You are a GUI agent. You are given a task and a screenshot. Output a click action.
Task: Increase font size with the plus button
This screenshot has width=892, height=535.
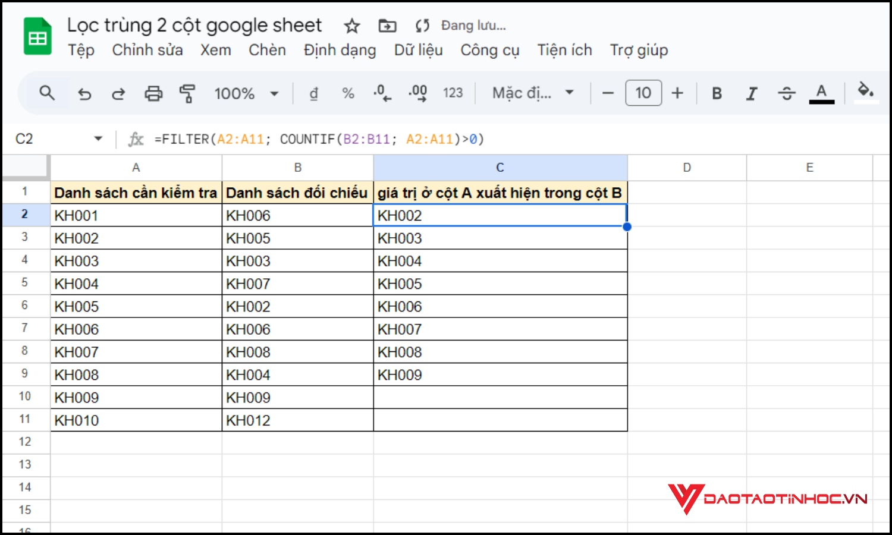[x=677, y=93]
